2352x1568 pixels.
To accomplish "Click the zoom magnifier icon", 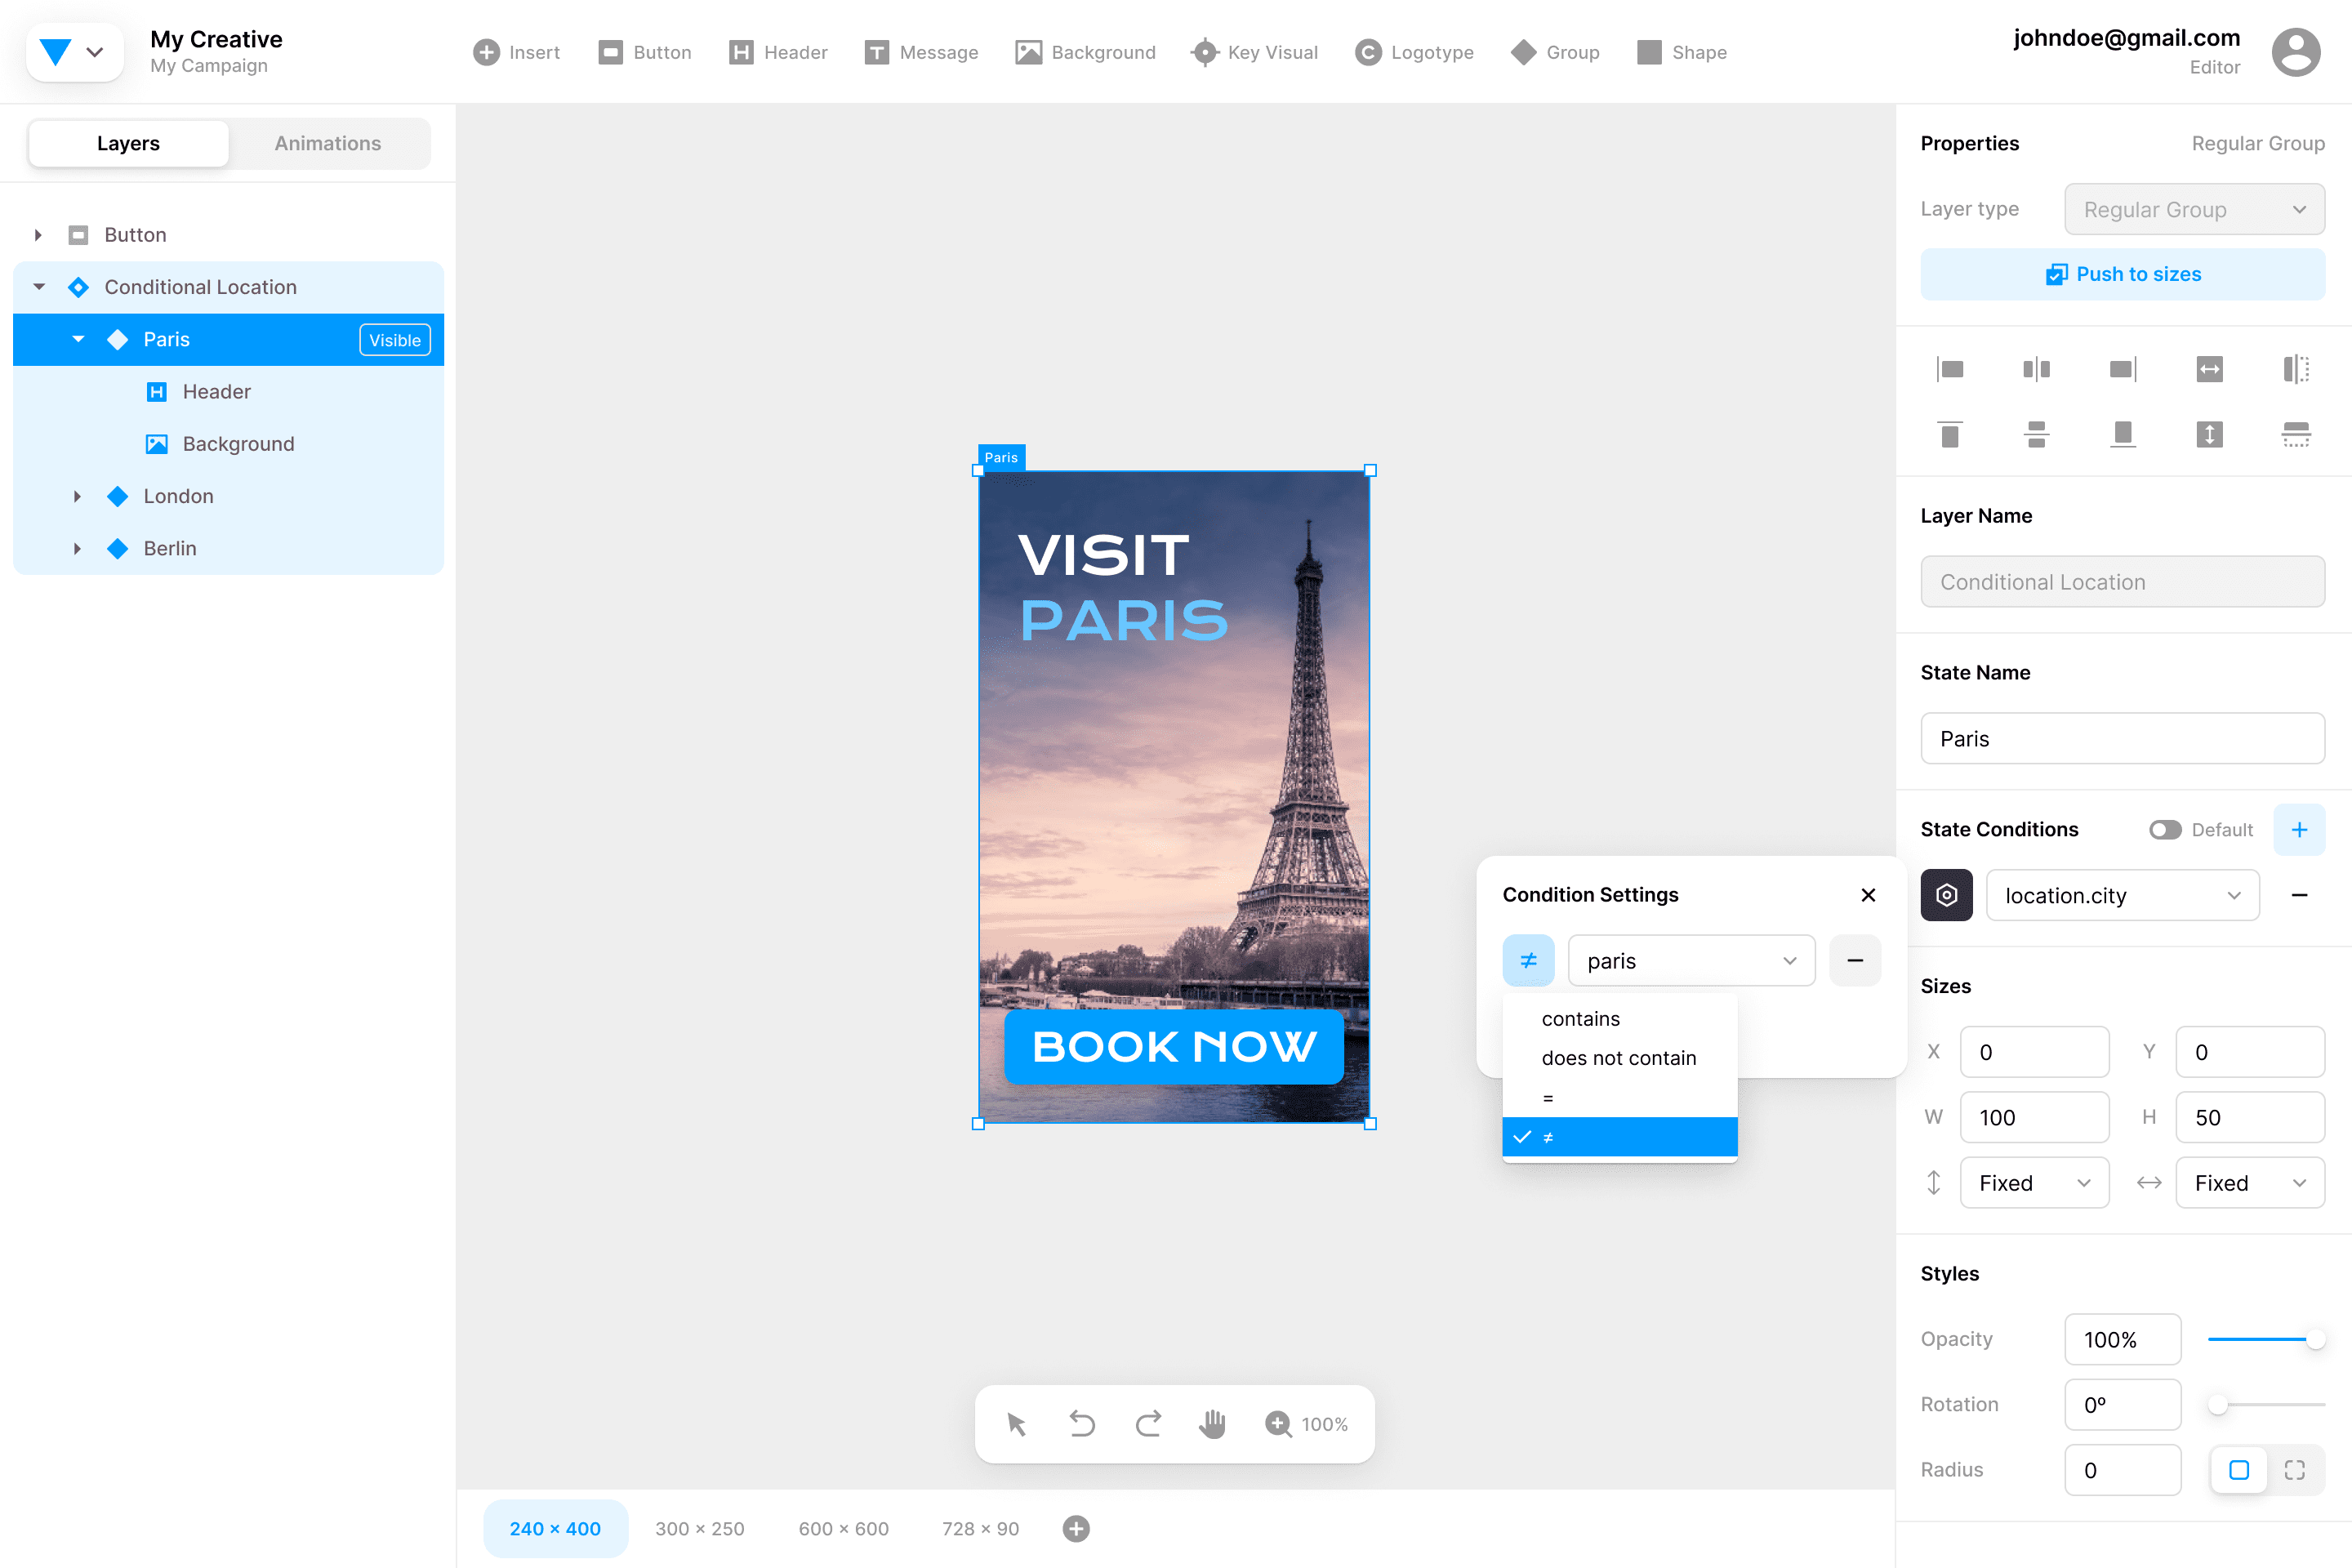I will [x=1277, y=1423].
